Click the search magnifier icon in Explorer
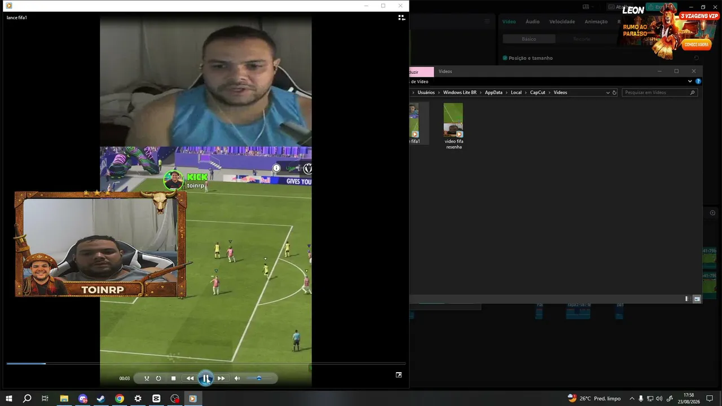The width and height of the screenshot is (722, 406). coord(693,92)
